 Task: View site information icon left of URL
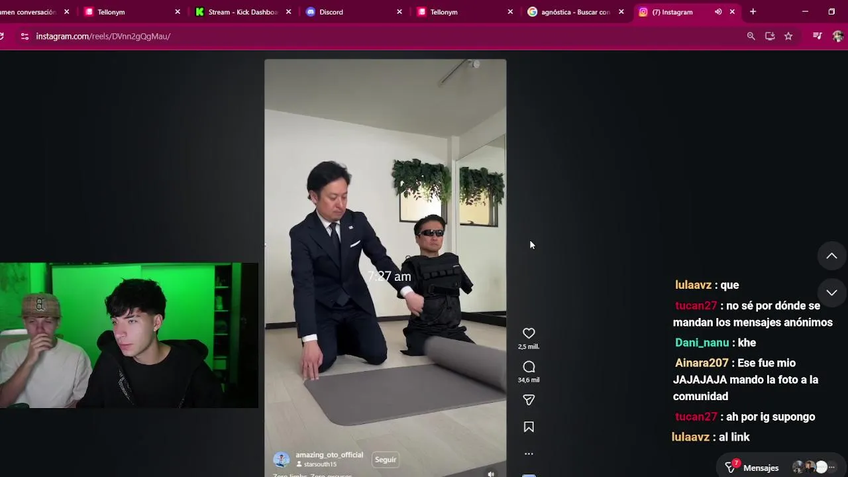coord(25,36)
